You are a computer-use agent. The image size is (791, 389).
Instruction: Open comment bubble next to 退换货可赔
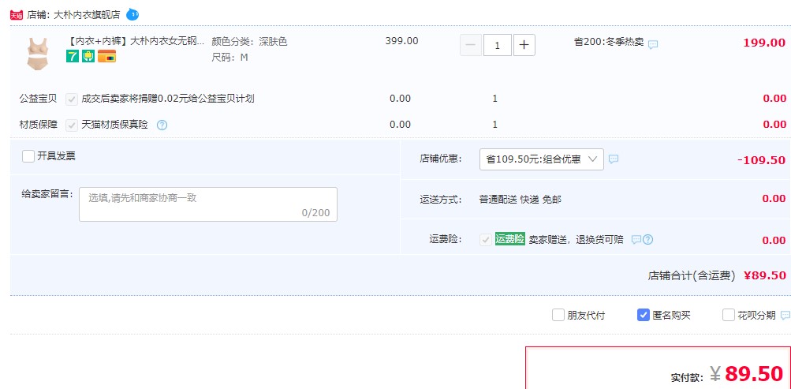636,239
